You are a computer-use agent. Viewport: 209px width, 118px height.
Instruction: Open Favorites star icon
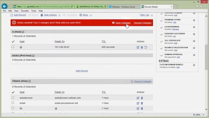click(201, 6)
